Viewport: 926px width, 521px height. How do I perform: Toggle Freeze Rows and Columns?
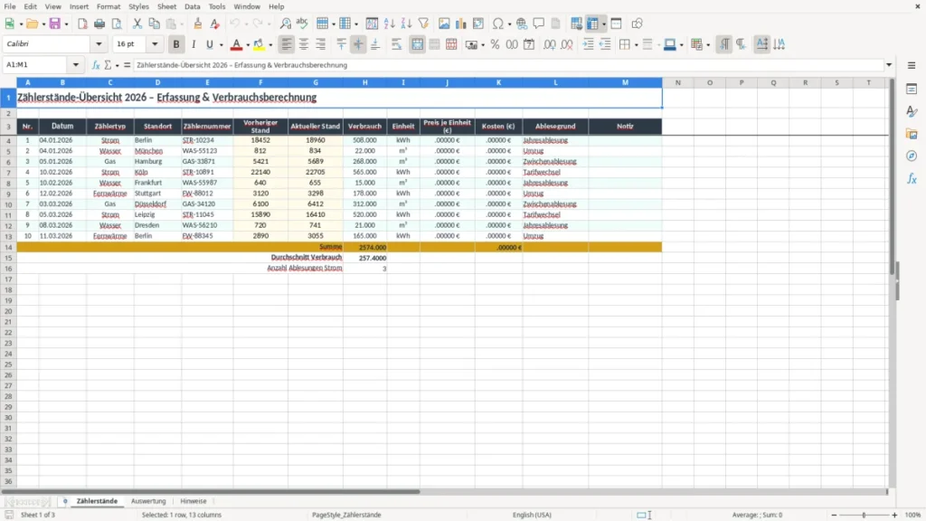[x=593, y=24]
